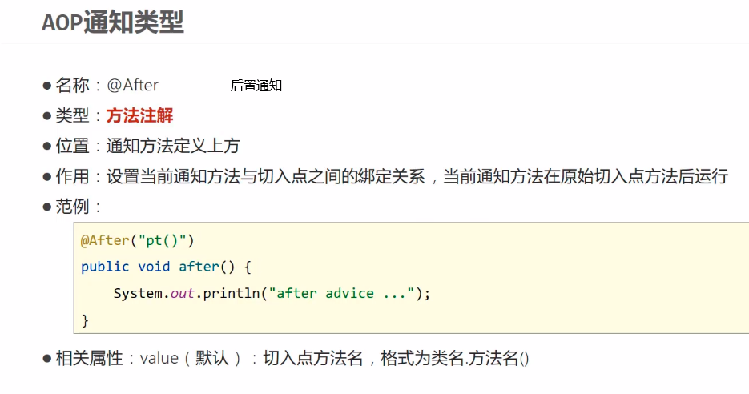
Task: Click the public void after() code line
Action: pos(167,267)
